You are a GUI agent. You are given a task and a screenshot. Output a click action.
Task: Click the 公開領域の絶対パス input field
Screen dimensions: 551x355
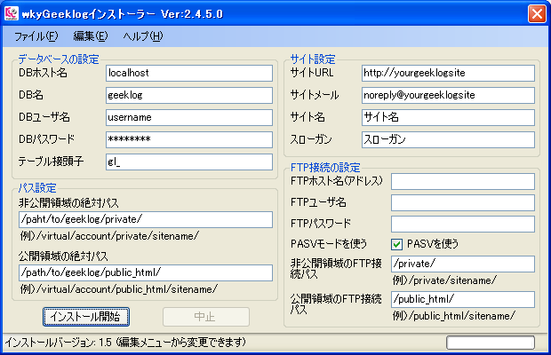click(146, 273)
